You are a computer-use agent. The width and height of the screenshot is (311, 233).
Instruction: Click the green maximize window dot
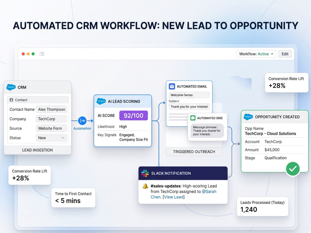[33, 54]
